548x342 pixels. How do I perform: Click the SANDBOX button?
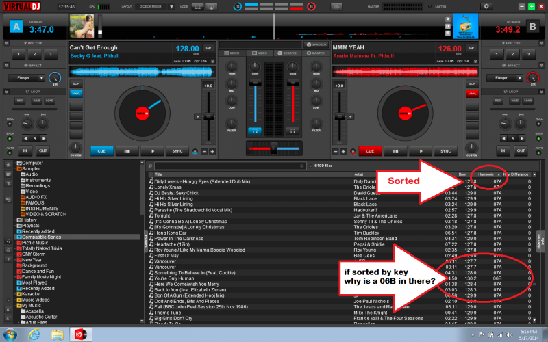coord(316,44)
